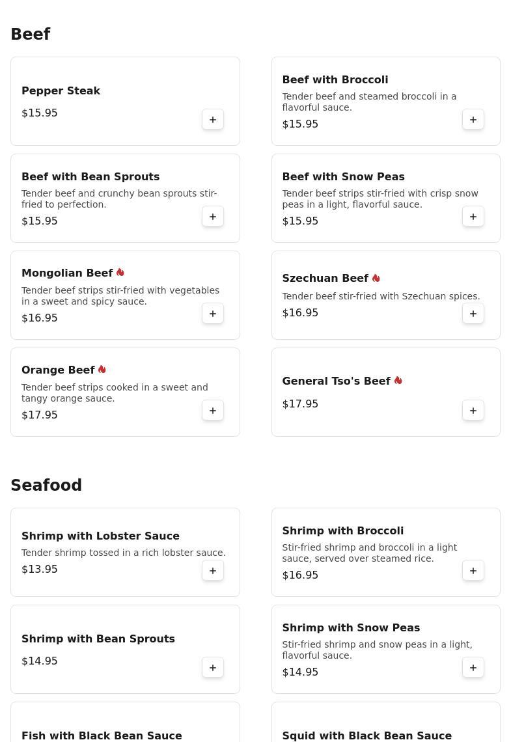This screenshot has width=511, height=742.
Task: Click the Beef section heading
Action: (x=31, y=34)
